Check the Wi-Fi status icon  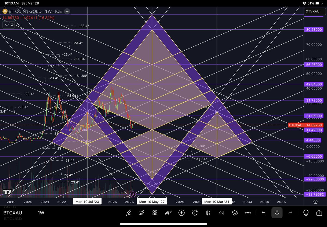(x=304, y=3)
